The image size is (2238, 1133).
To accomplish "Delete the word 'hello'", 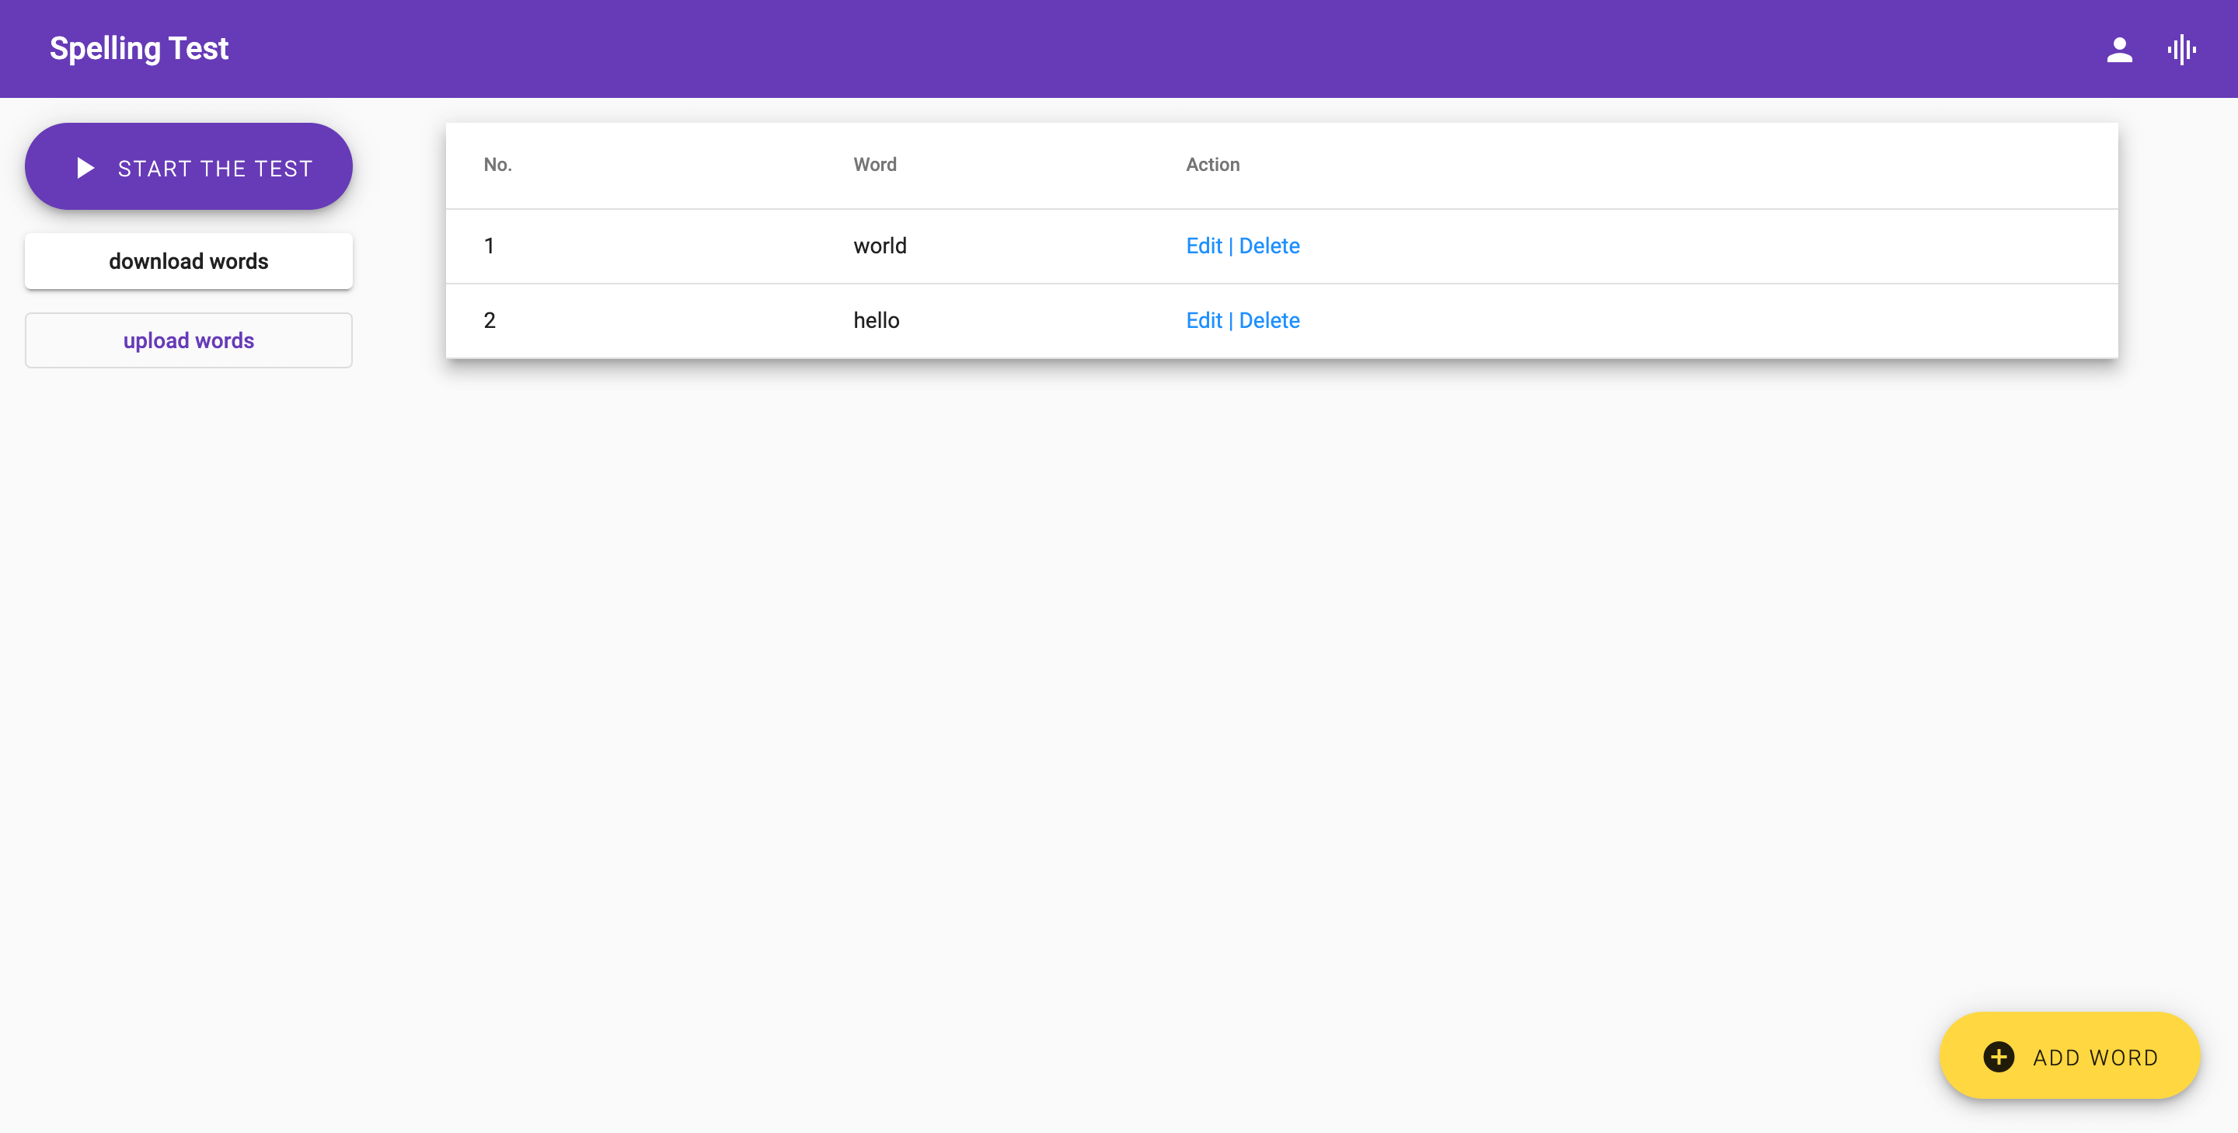I will (1268, 321).
